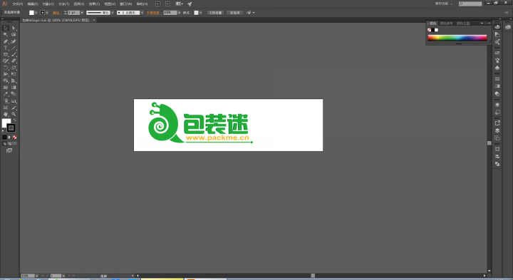Select the Type tool

coord(6,48)
